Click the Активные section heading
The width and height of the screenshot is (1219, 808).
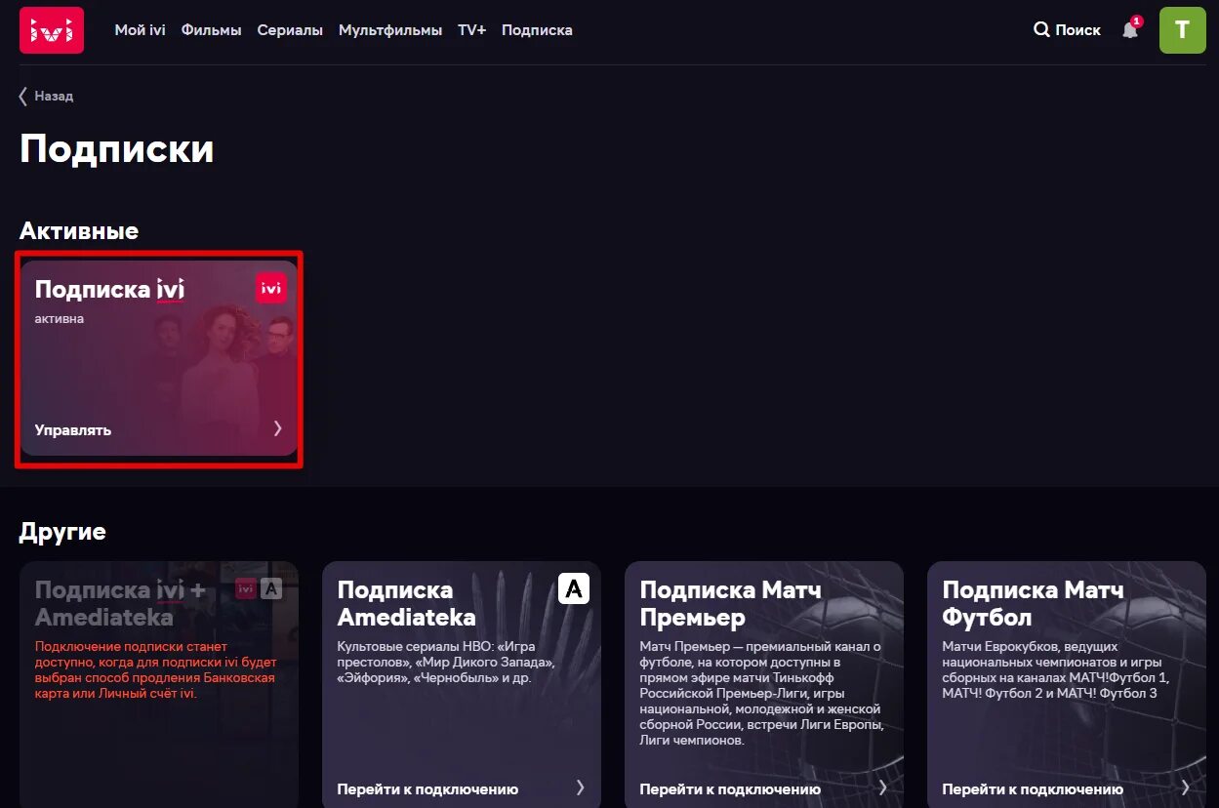(79, 231)
